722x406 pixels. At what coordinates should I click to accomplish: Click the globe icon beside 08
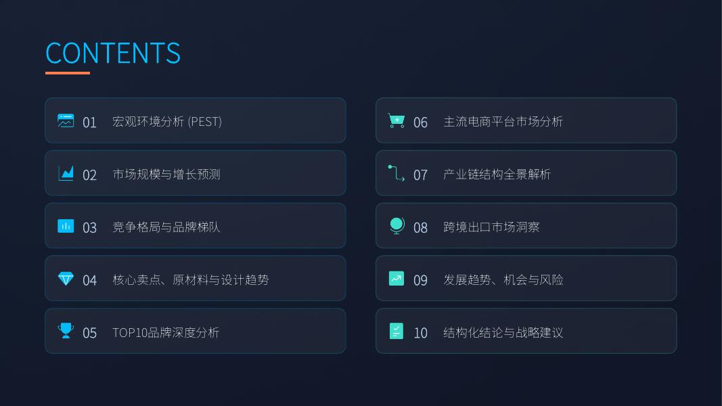[x=397, y=226]
